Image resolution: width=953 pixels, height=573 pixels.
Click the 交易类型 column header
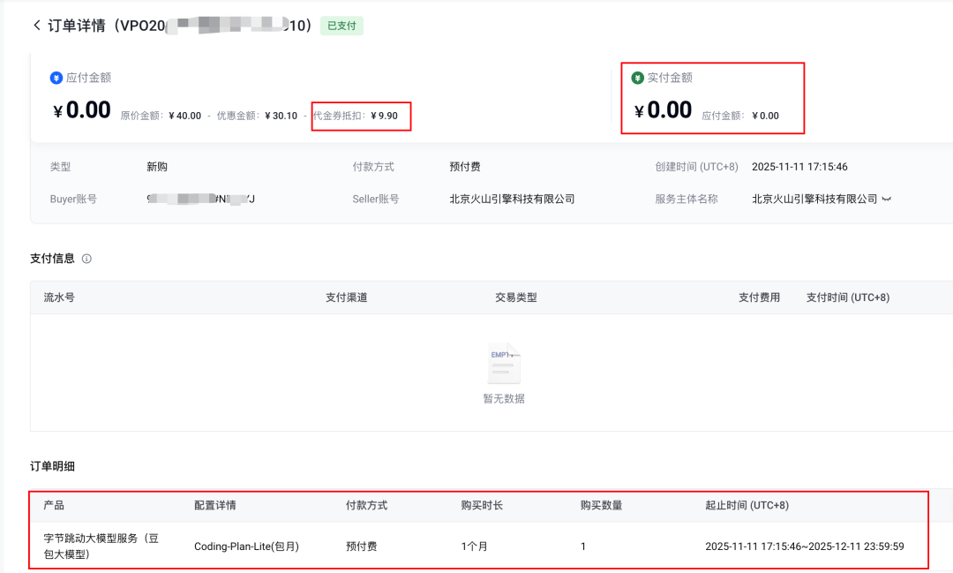[518, 297]
